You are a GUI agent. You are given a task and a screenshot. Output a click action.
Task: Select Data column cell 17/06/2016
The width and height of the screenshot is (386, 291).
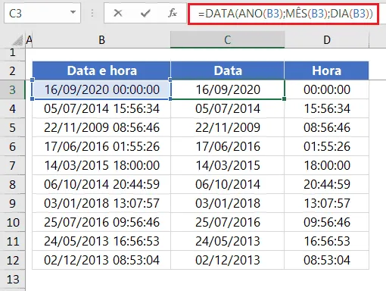228,146
